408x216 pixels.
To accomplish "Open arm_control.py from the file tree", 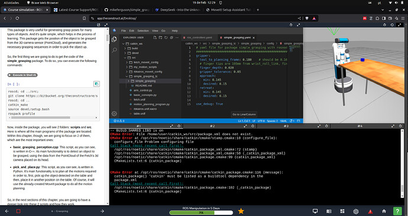I will point(143,90).
